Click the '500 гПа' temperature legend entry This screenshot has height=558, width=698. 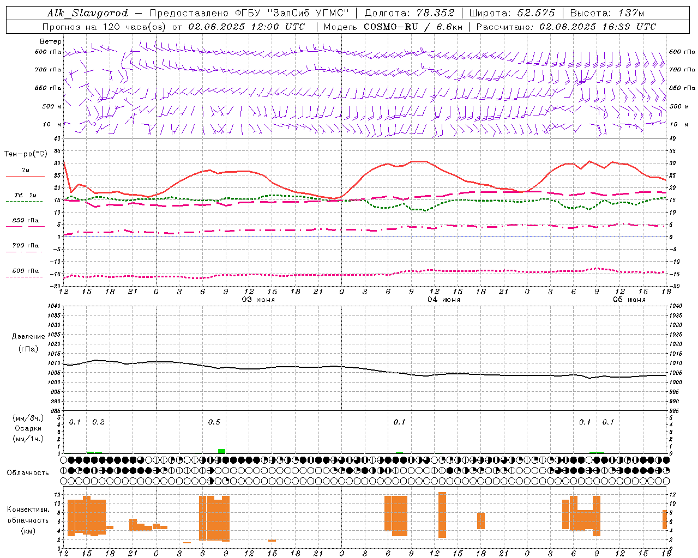click(x=26, y=271)
